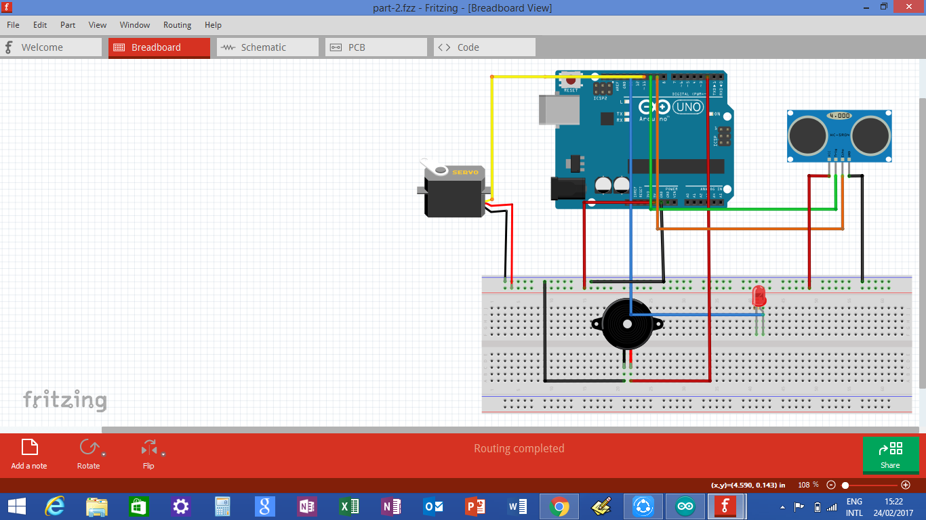Activate the Rotate tool icon
The height and width of the screenshot is (520, 926).
pos(88,448)
